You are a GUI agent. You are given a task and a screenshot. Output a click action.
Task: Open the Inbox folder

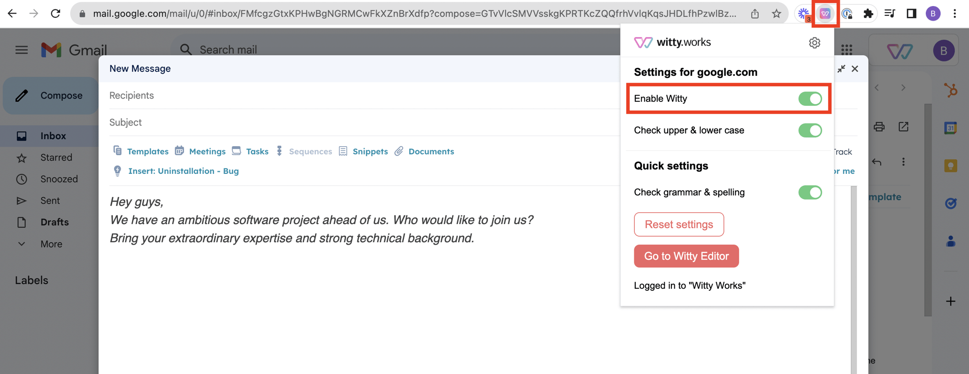pos(53,136)
